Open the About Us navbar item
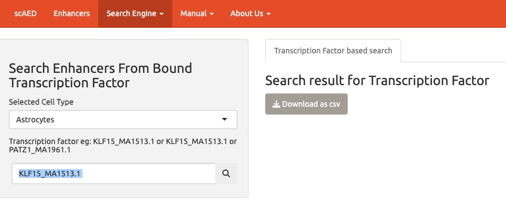The image size is (506, 203). click(250, 13)
